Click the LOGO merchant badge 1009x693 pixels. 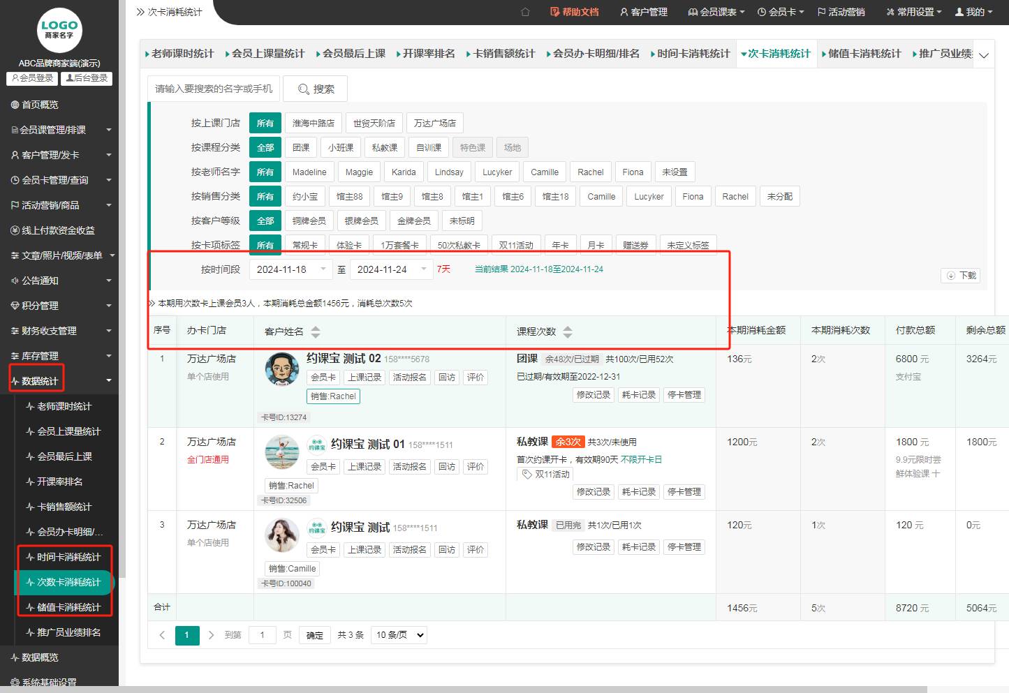click(59, 30)
